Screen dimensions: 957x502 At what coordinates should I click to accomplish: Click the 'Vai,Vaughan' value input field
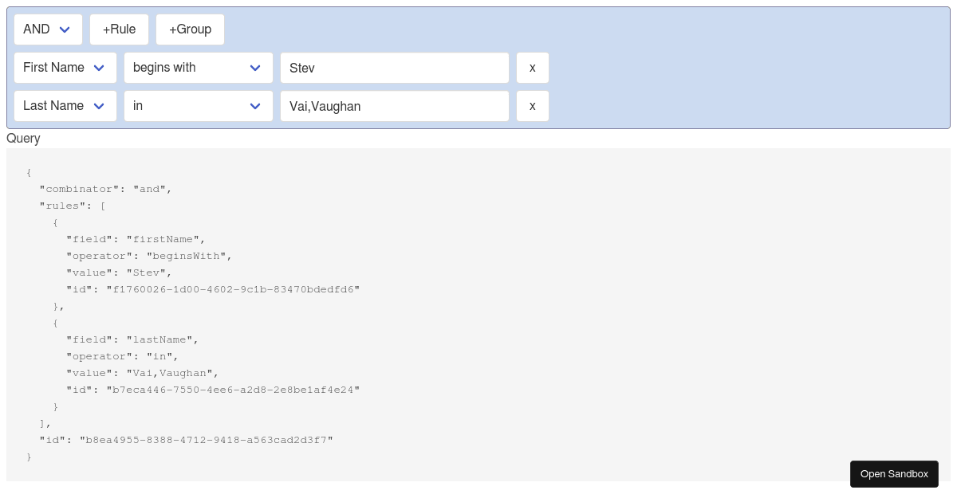[395, 106]
